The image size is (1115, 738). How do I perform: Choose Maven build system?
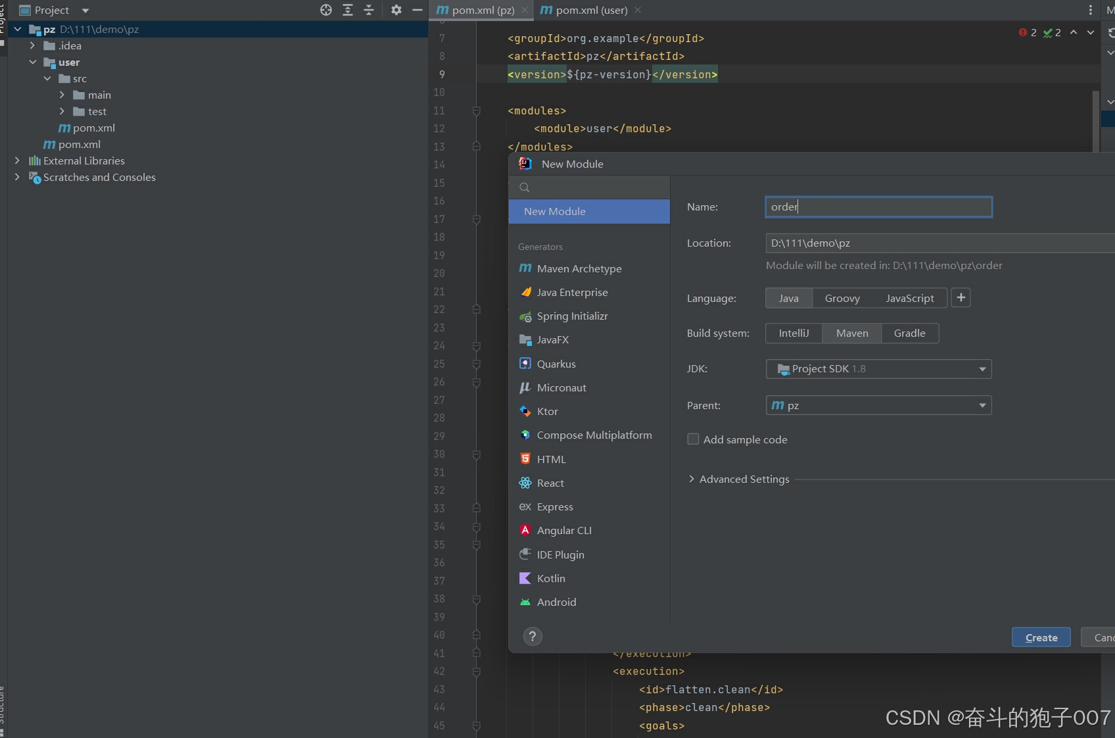click(x=852, y=333)
